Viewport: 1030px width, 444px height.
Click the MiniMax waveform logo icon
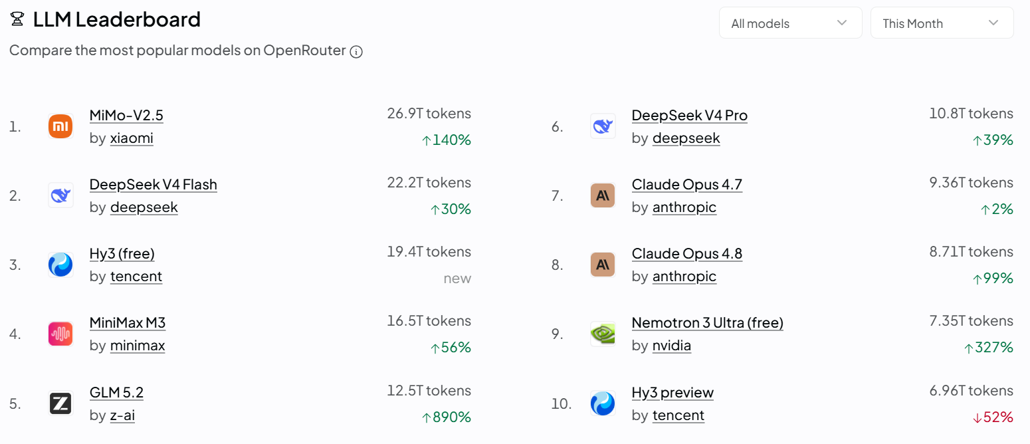[60, 334]
